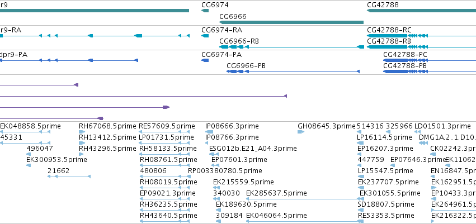The height and width of the screenshot is (224, 476).
Task: Click EST label EK237707.5prime
Action: pyautogui.click(x=388, y=182)
